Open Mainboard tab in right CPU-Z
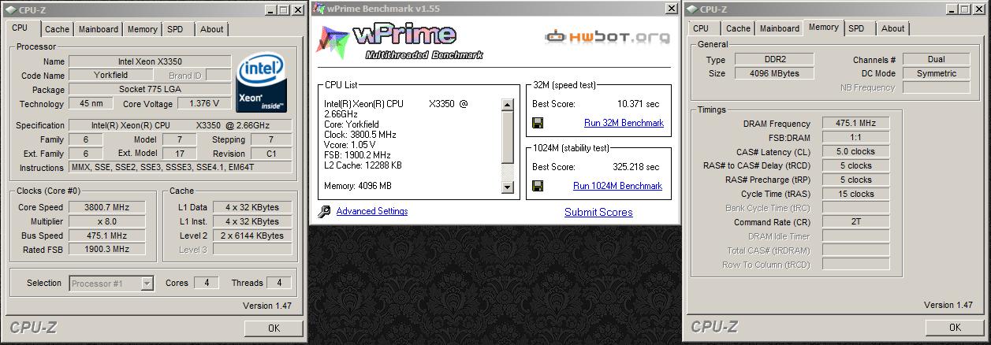 click(x=779, y=28)
